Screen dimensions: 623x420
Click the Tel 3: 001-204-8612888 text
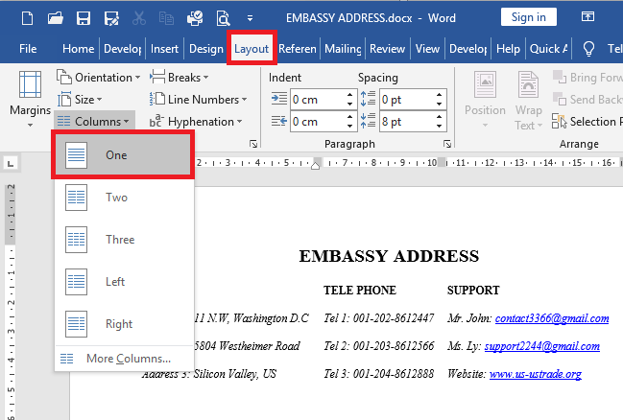[378, 374]
